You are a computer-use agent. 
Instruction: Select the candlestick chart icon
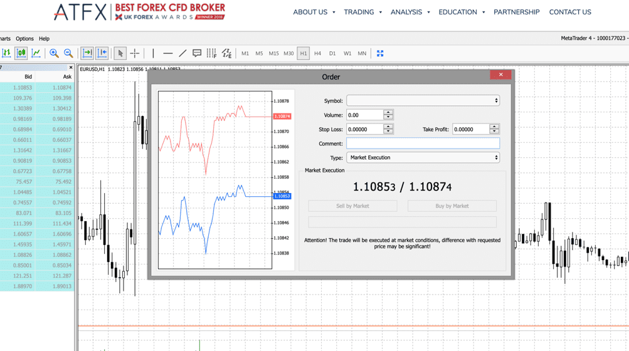pos(21,53)
